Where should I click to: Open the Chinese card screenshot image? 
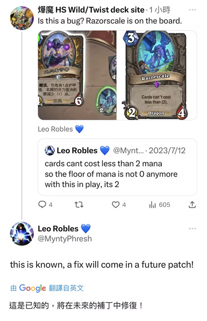pyautogui.click(x=77, y=75)
